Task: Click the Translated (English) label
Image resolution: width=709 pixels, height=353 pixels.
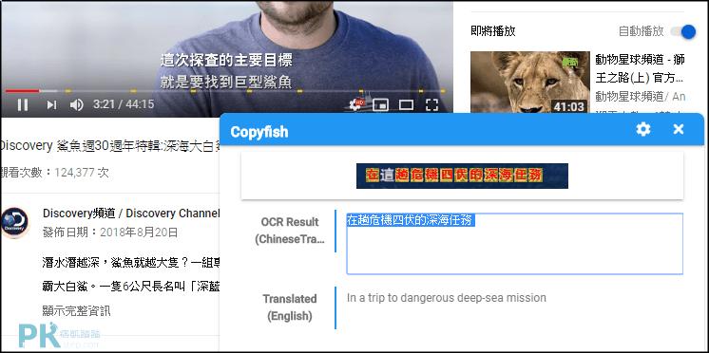Action: pyautogui.click(x=290, y=307)
